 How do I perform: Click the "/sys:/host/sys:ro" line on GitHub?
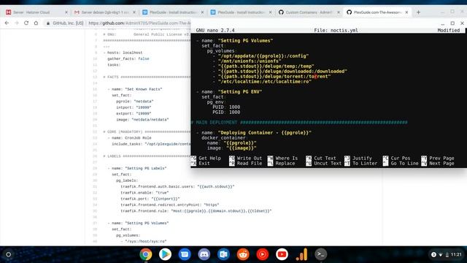(144, 241)
